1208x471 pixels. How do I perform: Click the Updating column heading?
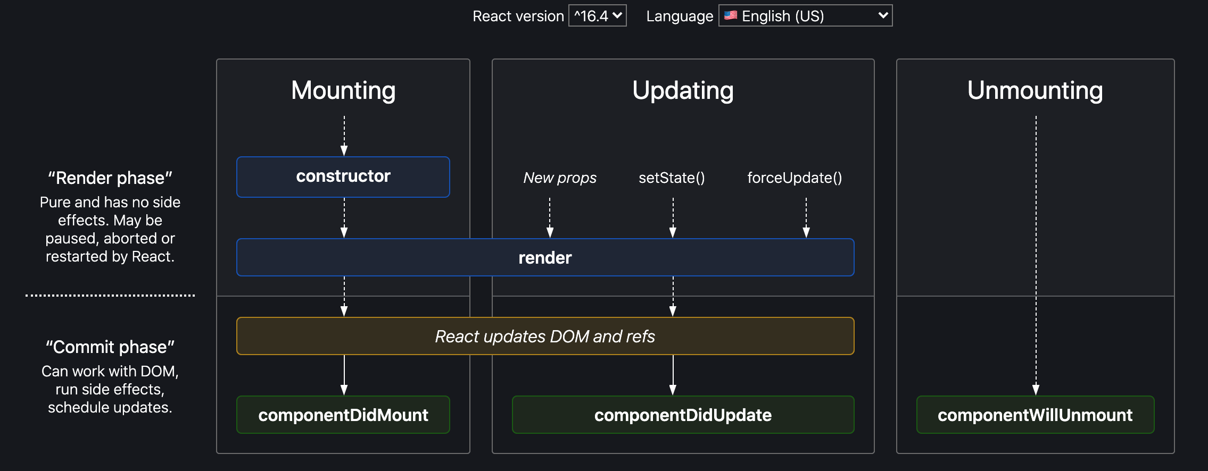683,90
